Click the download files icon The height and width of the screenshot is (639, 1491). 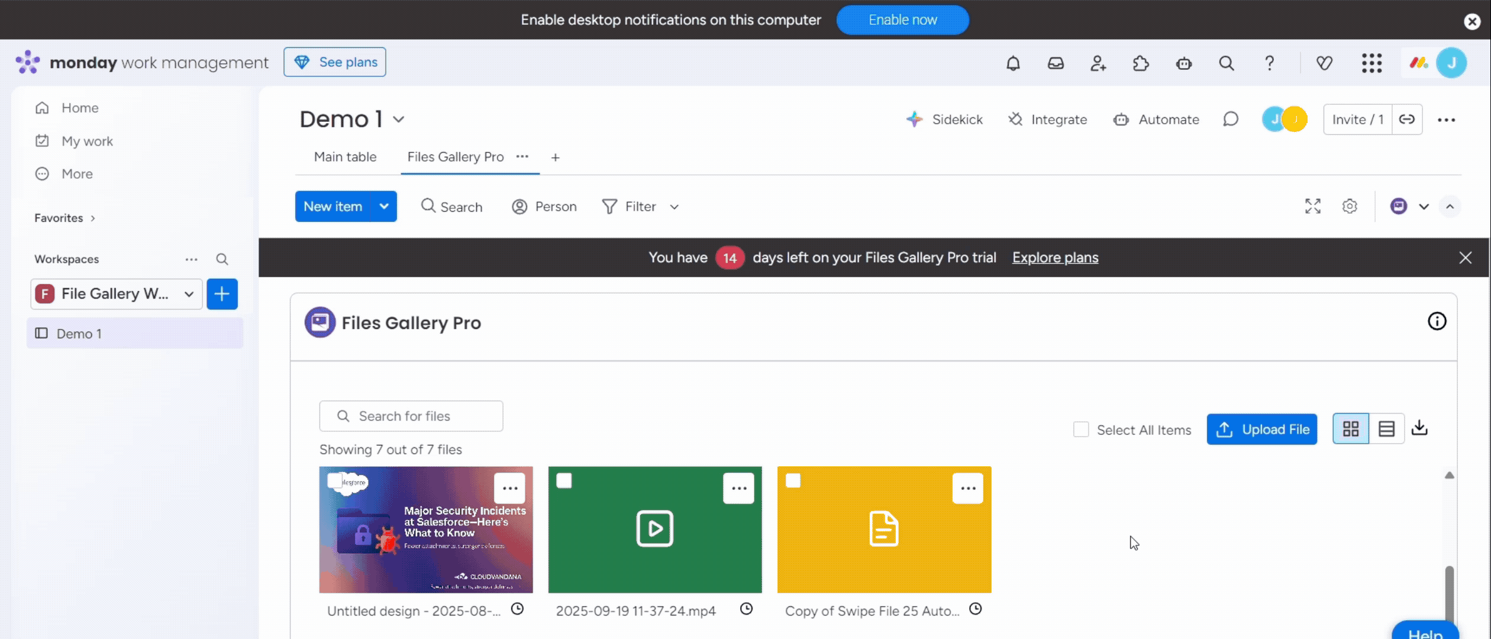(x=1419, y=428)
